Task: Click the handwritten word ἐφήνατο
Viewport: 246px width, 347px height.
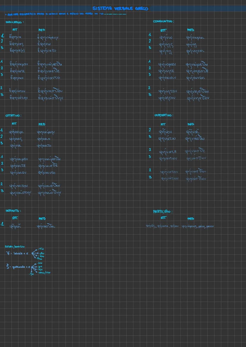Action: click(x=47, y=50)
